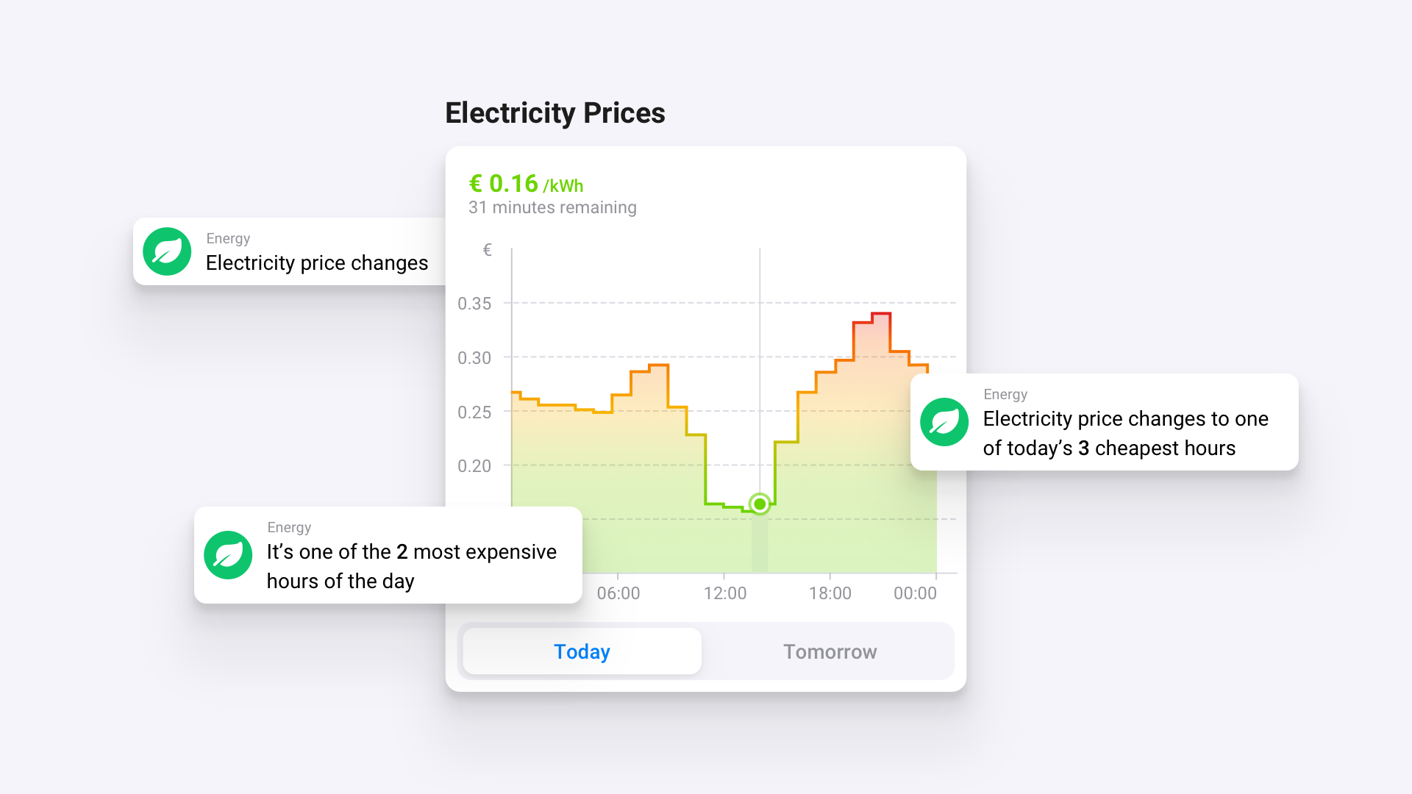Screen dimensions: 1412x794
Task: Click the euro symbol above the price axis
Action: click(486, 250)
